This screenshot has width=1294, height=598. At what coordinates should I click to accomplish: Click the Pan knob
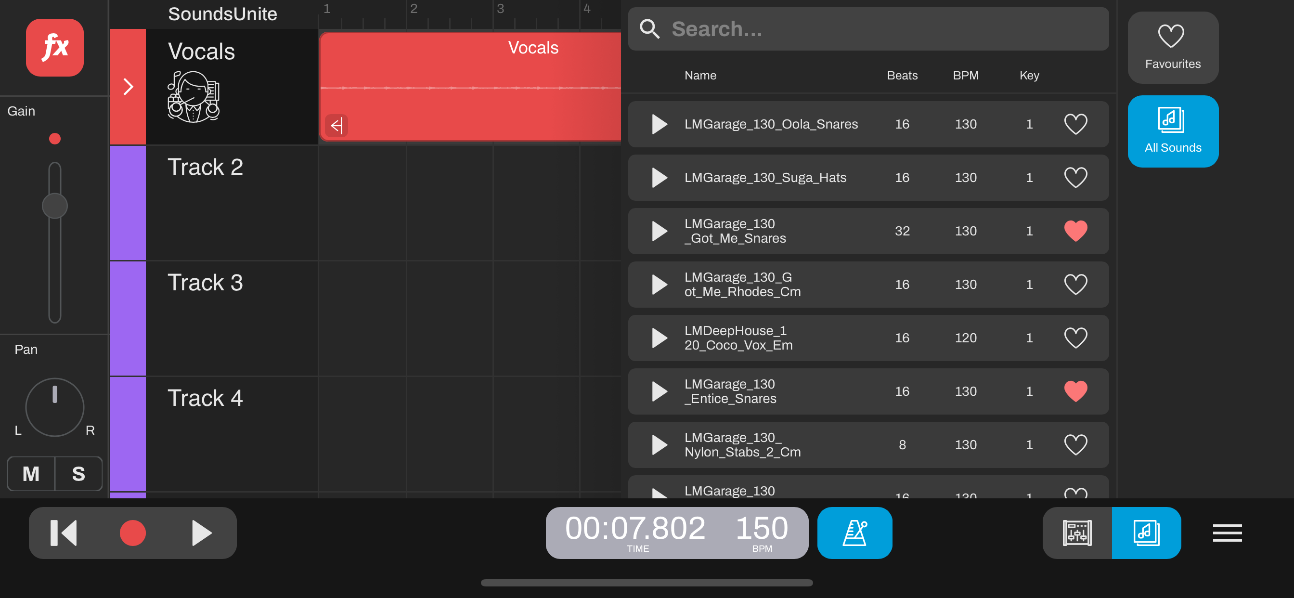(x=55, y=407)
